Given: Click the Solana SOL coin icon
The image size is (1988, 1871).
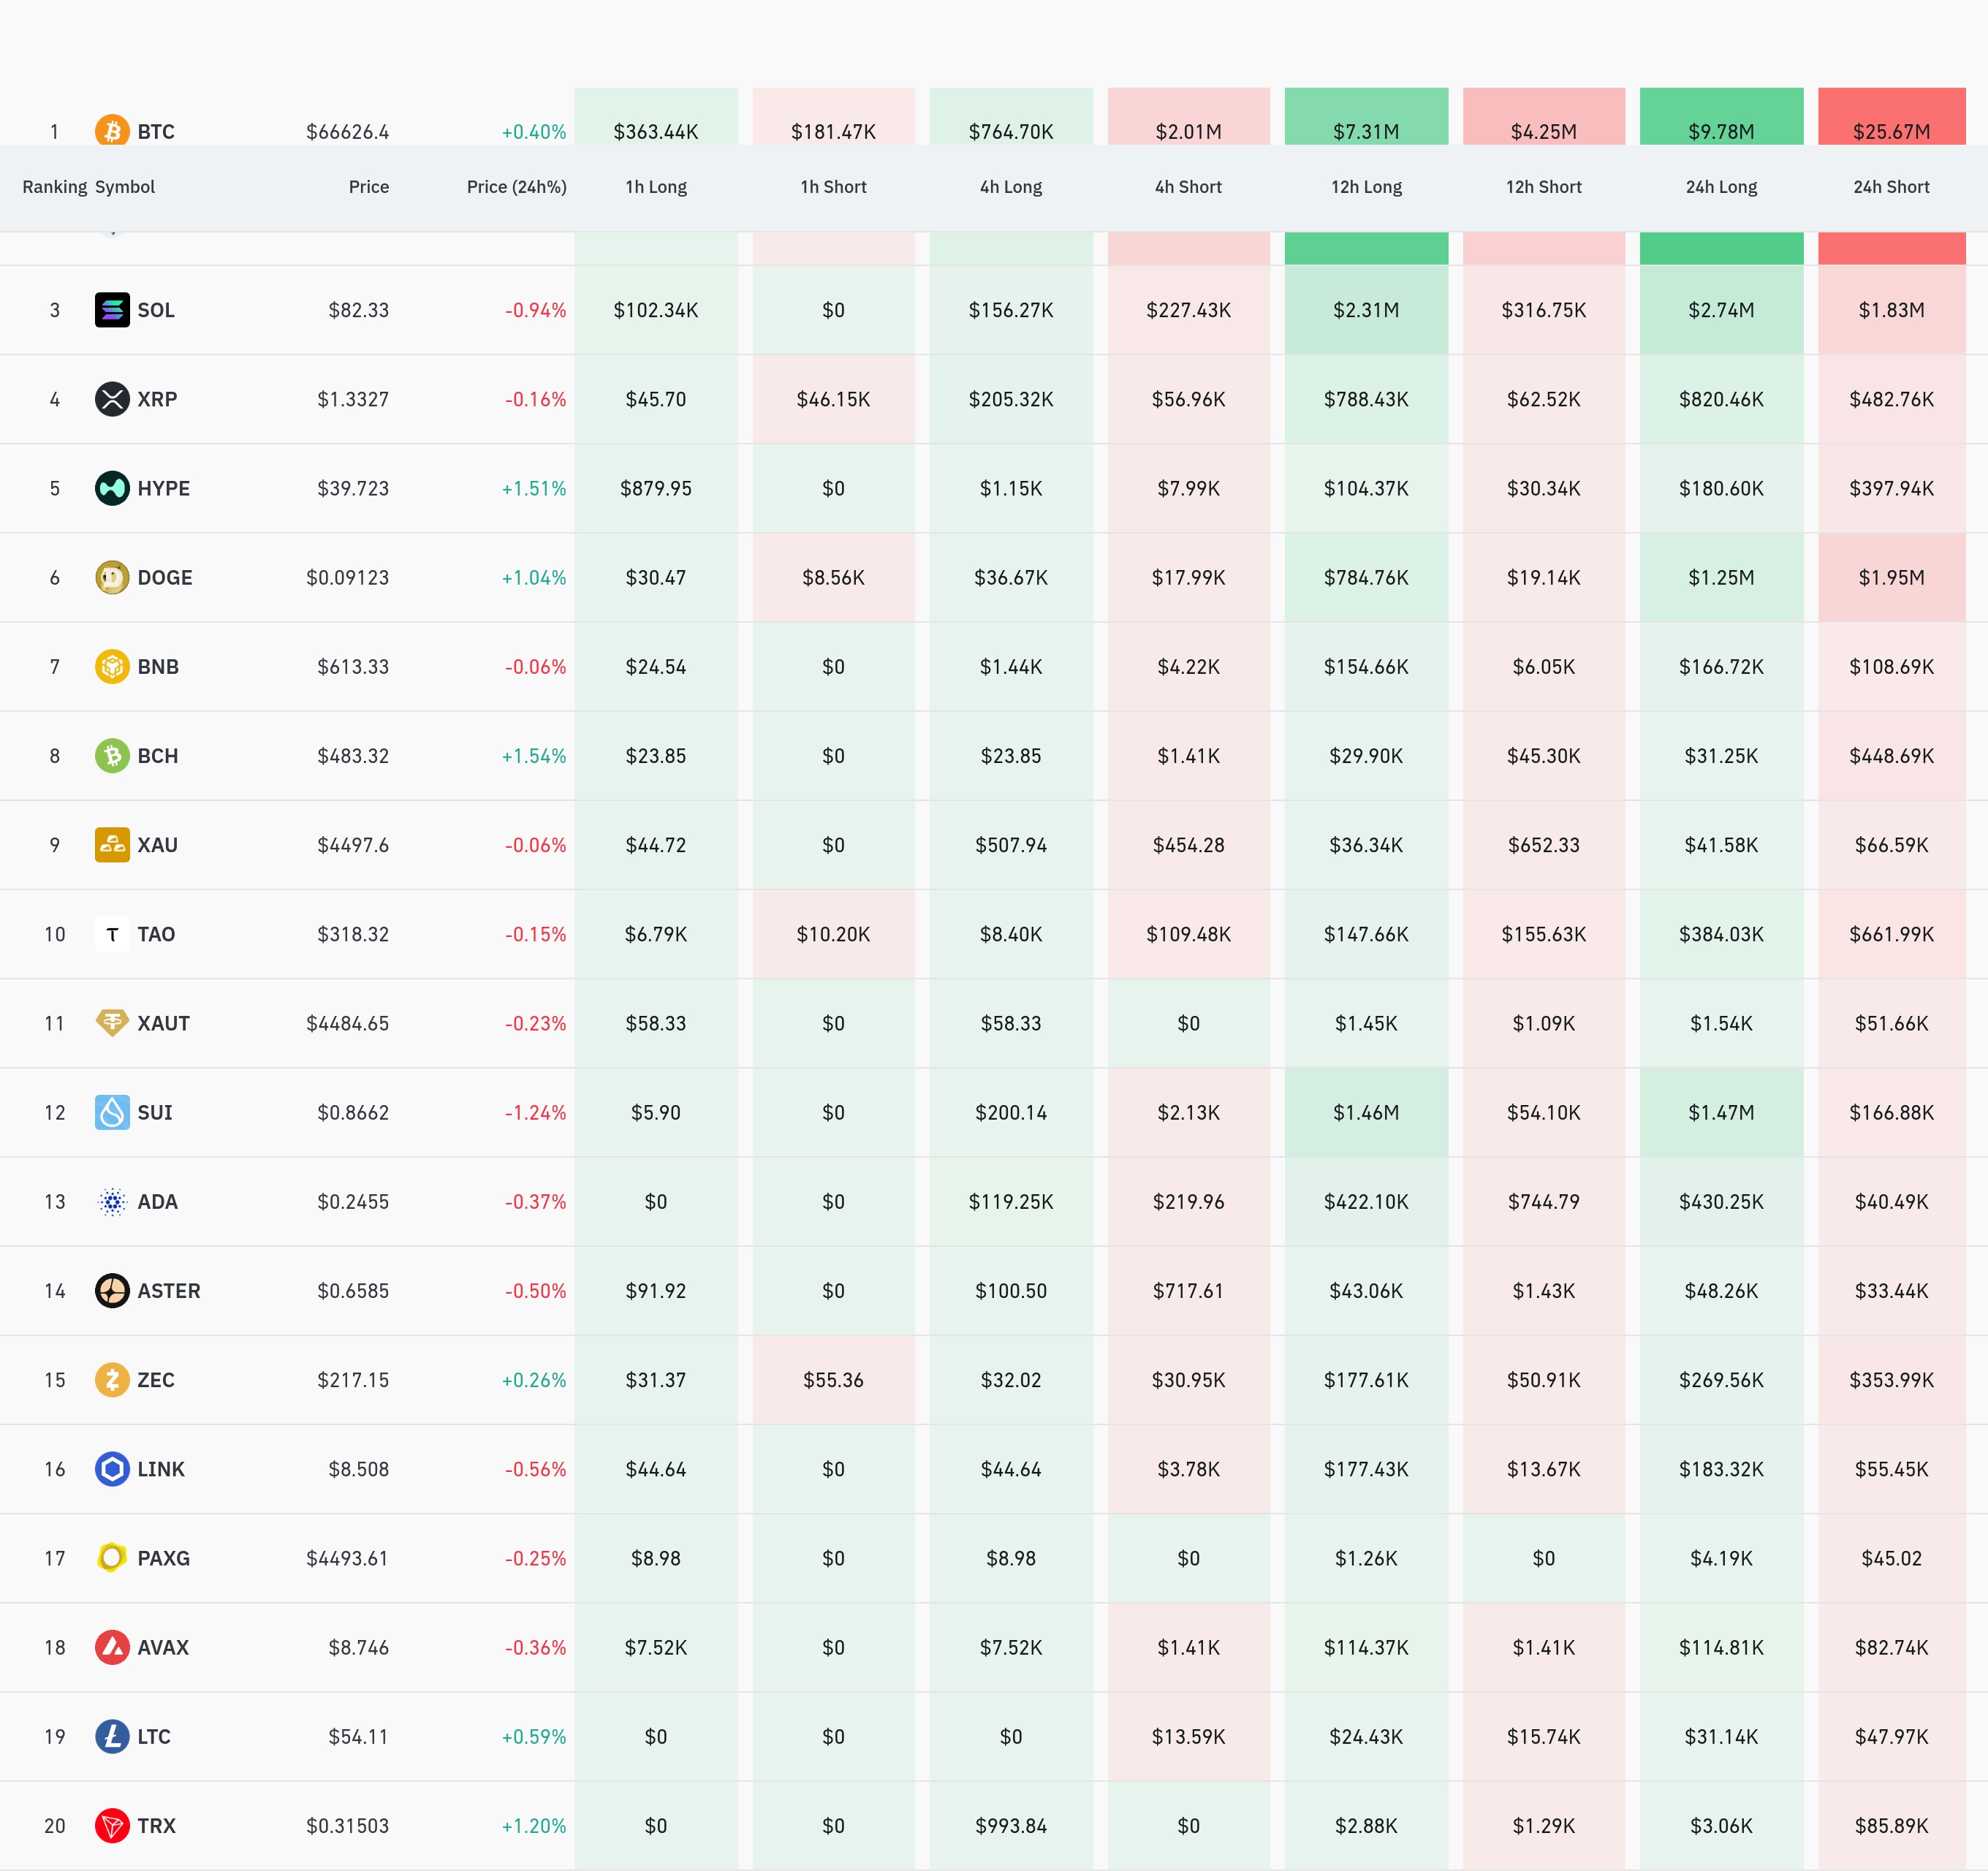Looking at the screenshot, I should [x=112, y=310].
